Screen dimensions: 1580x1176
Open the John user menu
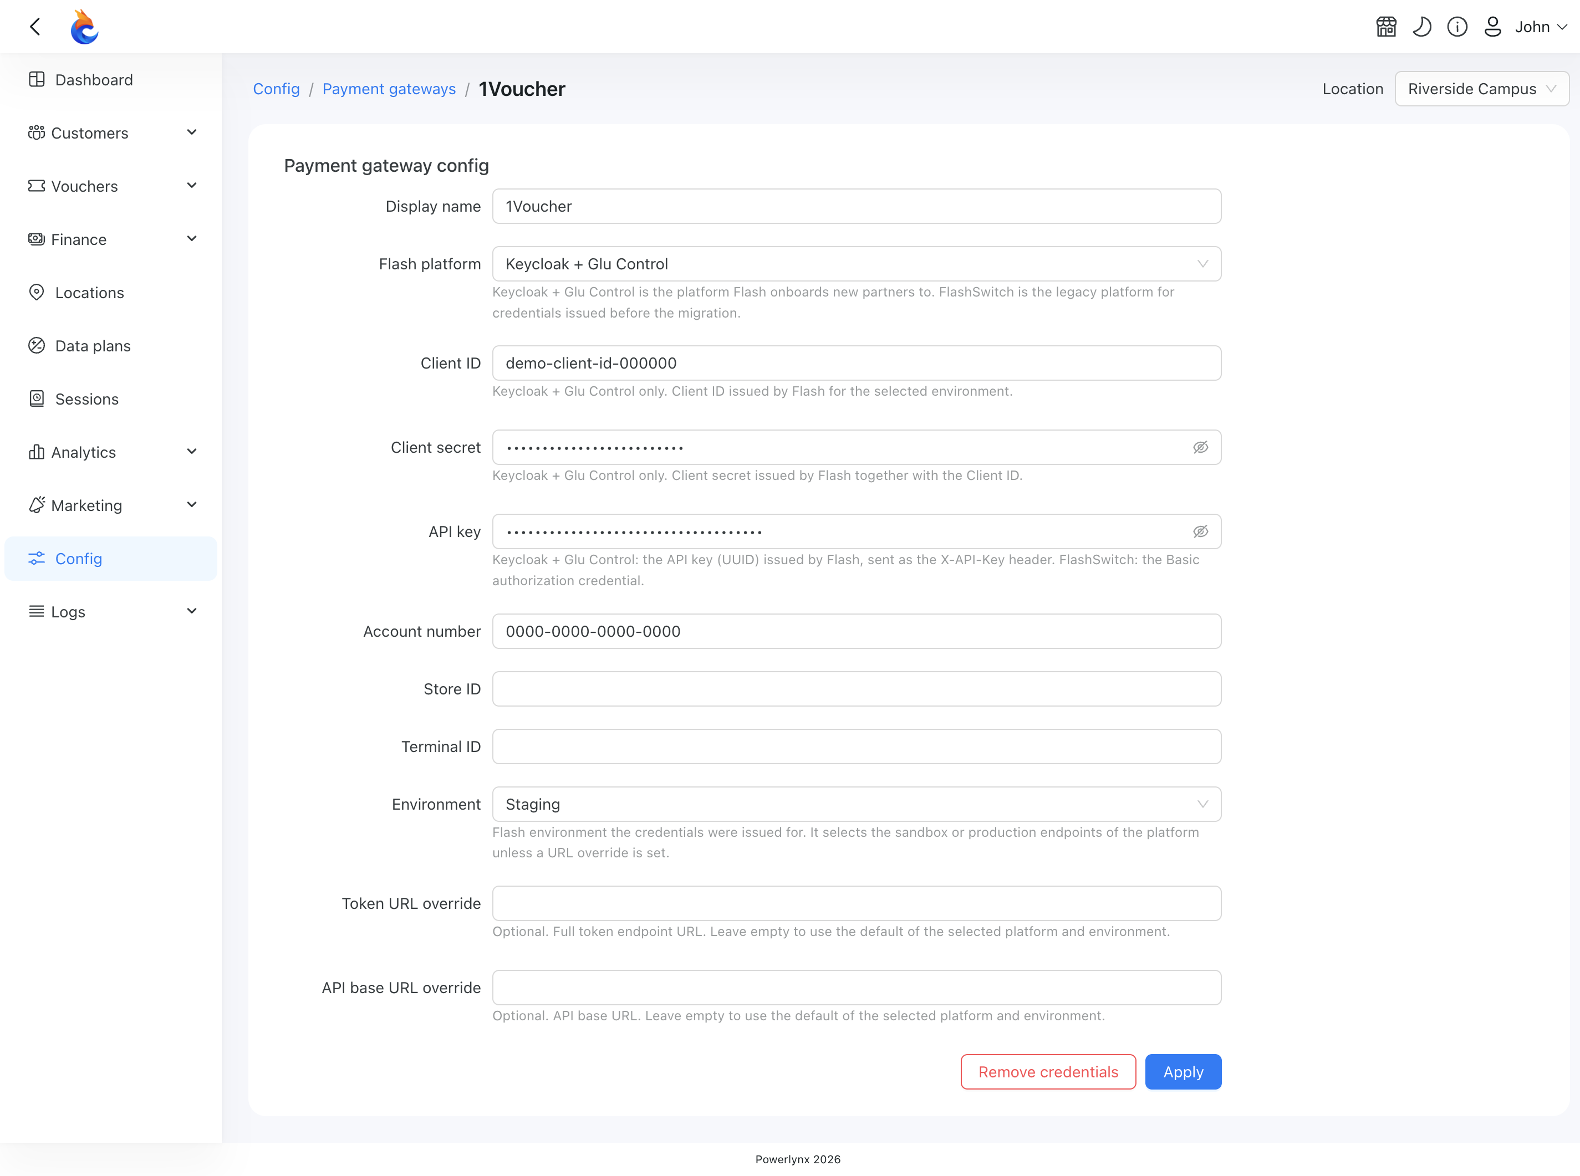[x=1541, y=27]
